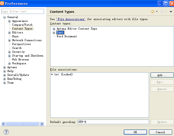Select the *.txt (locked) association
The height and width of the screenshot is (136, 174).
[x=62, y=74]
